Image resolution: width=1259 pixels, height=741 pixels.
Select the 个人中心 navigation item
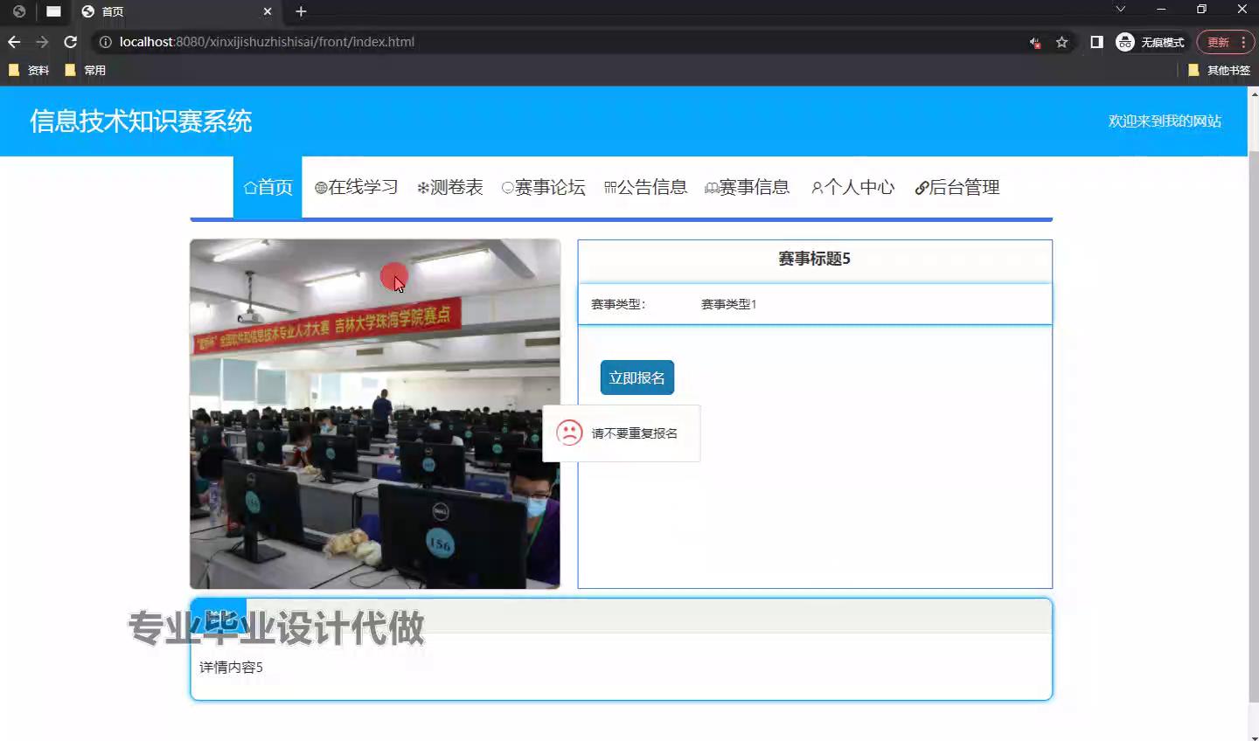tap(852, 187)
